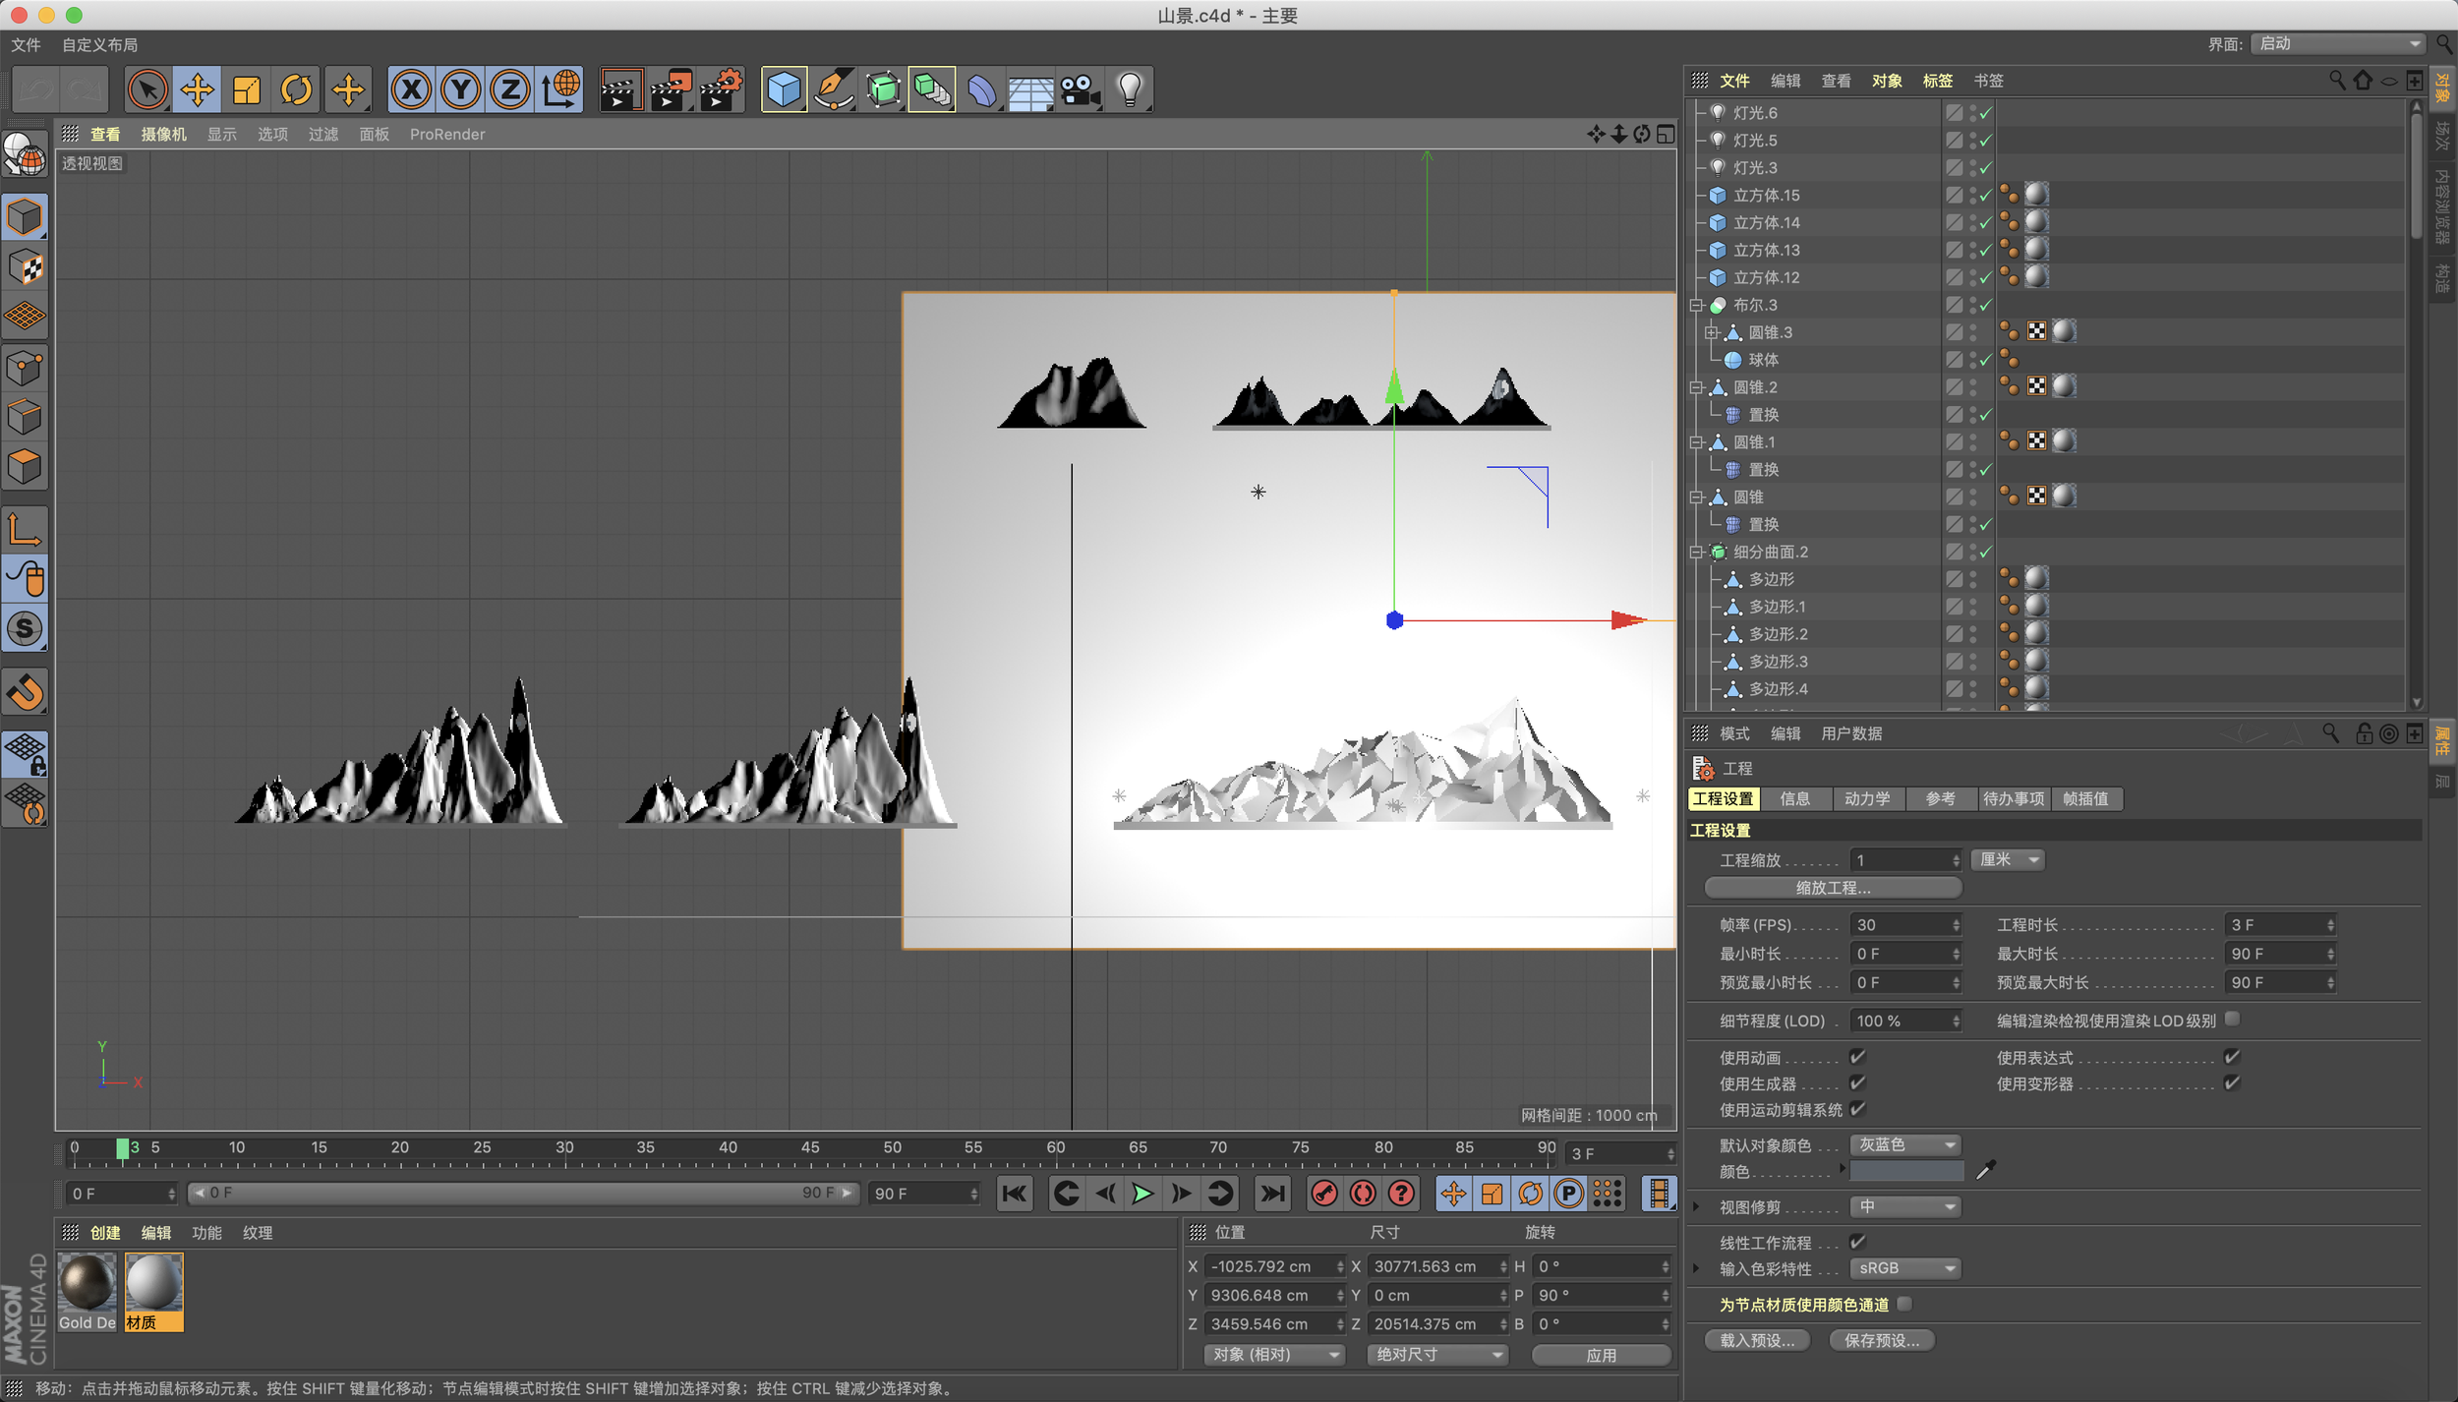This screenshot has height=1402, width=2458.
Task: Toggle enable checkmark for 灯光.6
Action: click(1985, 113)
